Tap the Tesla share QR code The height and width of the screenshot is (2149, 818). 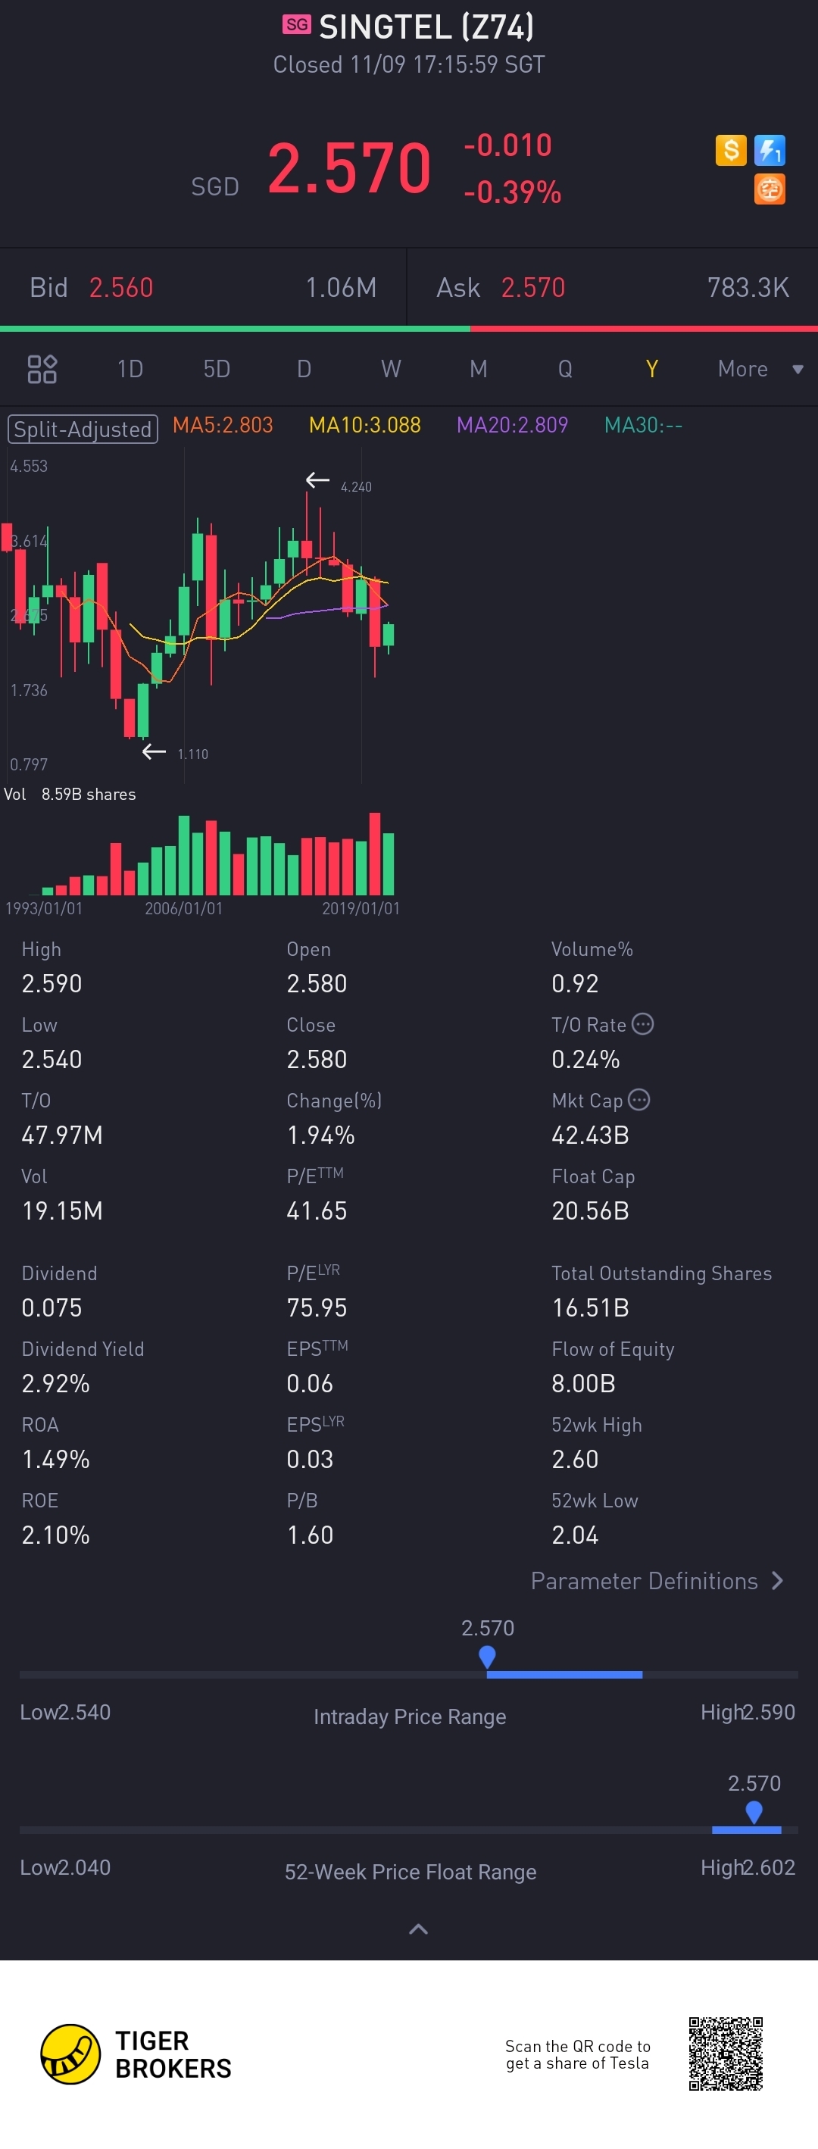(726, 2054)
